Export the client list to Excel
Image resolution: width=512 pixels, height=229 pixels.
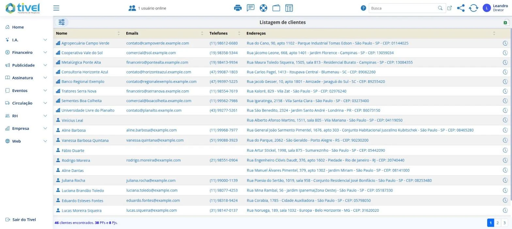click(506, 22)
